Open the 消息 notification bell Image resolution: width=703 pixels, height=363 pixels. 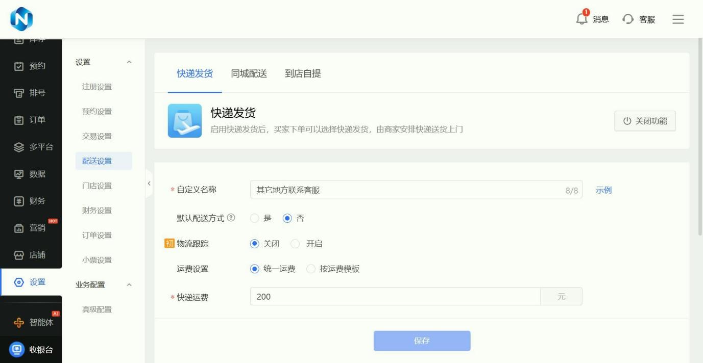pyautogui.click(x=582, y=18)
